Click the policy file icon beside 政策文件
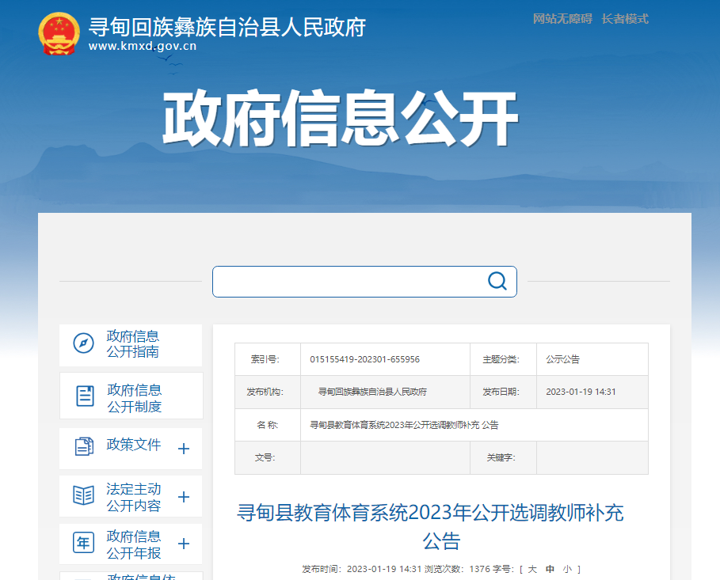 [84, 446]
